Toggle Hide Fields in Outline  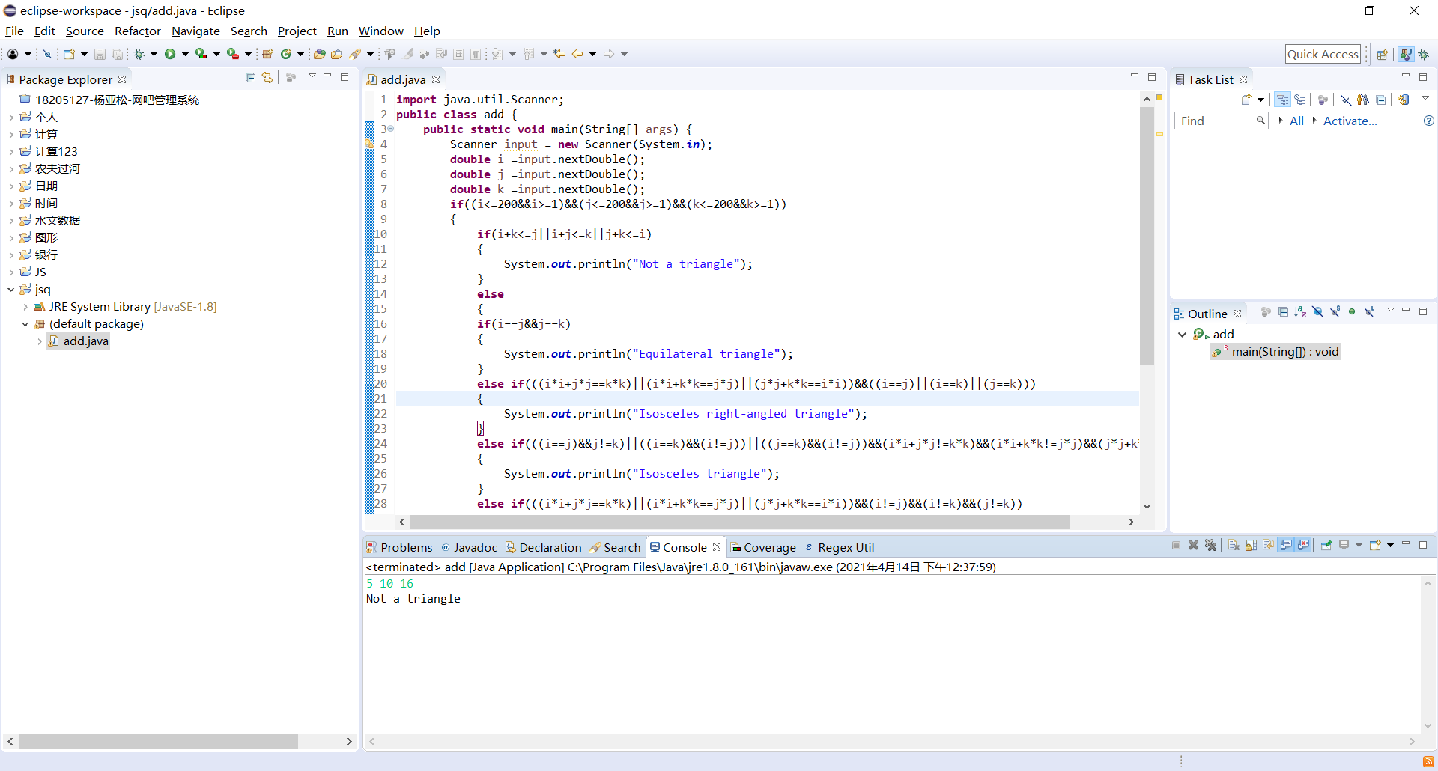[x=1317, y=312]
